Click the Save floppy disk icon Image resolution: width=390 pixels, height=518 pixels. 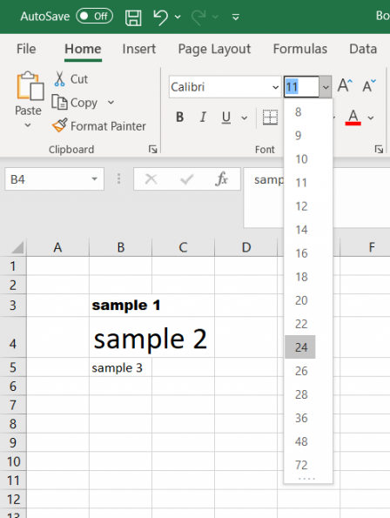pos(133,17)
